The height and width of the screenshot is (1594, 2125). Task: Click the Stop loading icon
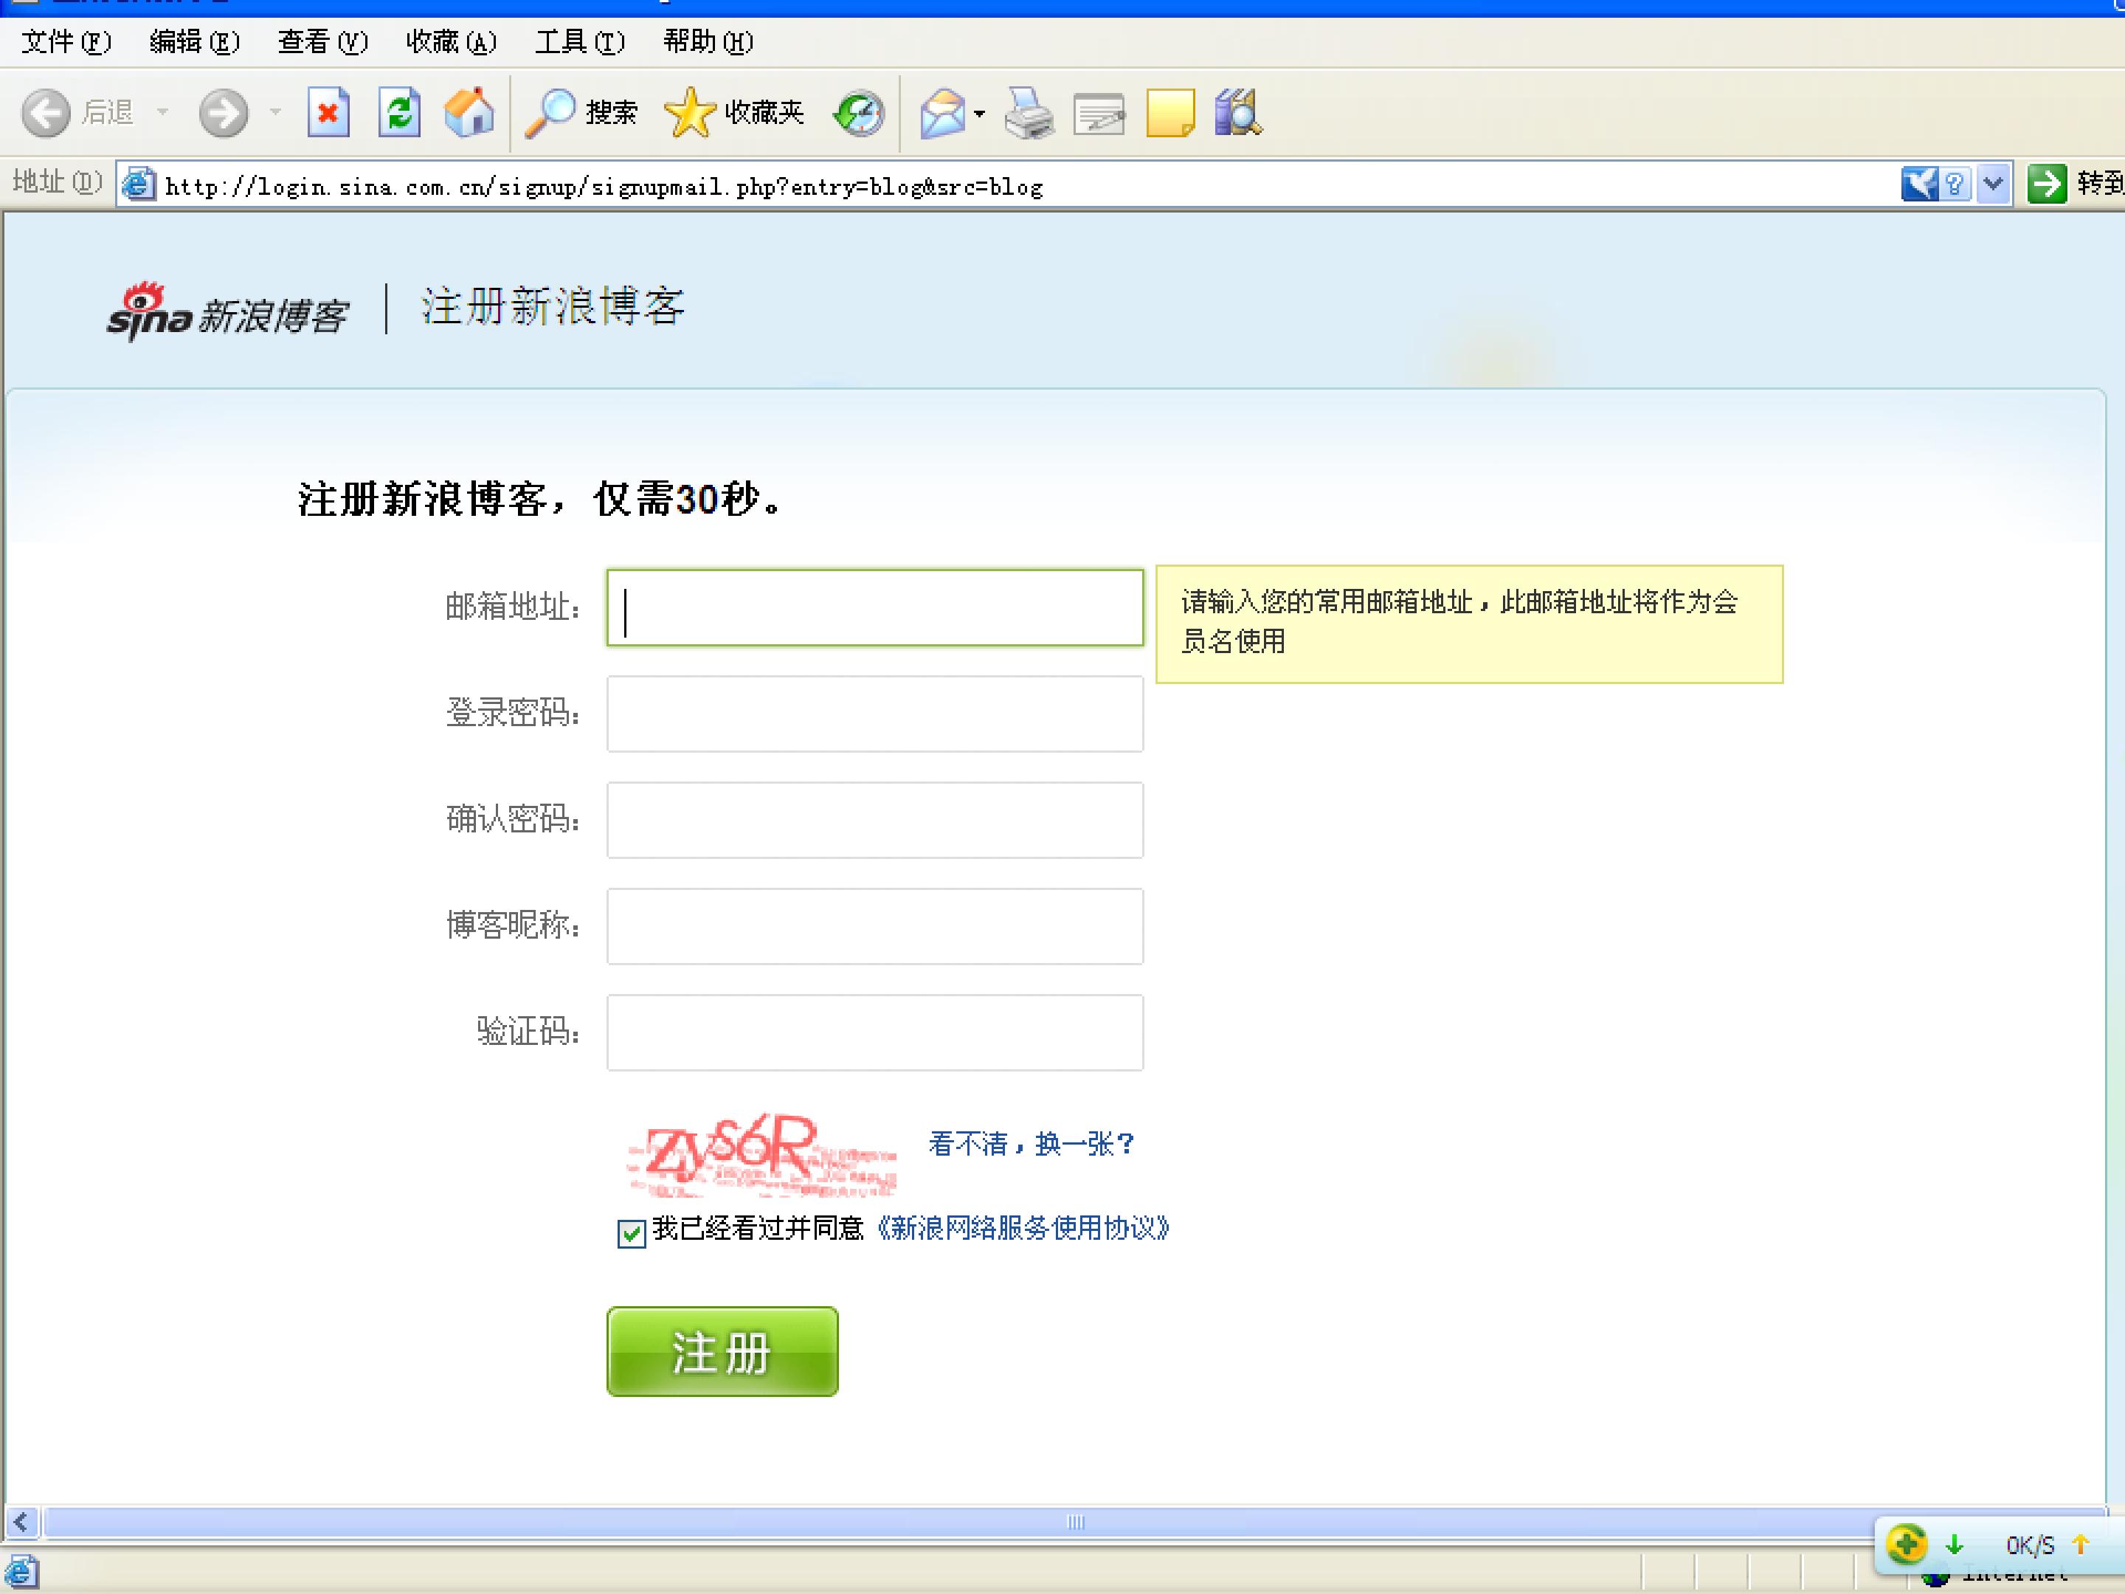coord(328,114)
